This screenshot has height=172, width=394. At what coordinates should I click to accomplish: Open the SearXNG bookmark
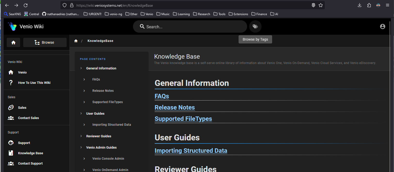[13, 14]
